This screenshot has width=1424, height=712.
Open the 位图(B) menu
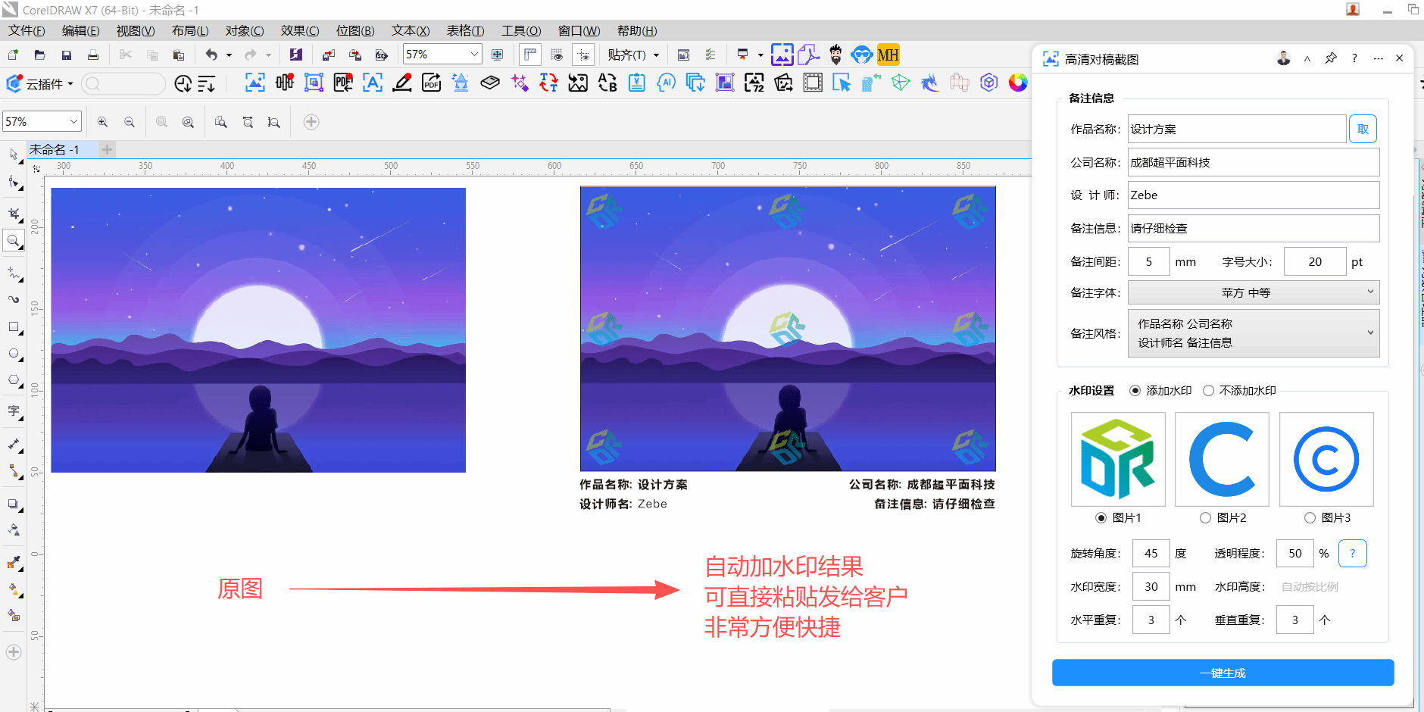(355, 31)
